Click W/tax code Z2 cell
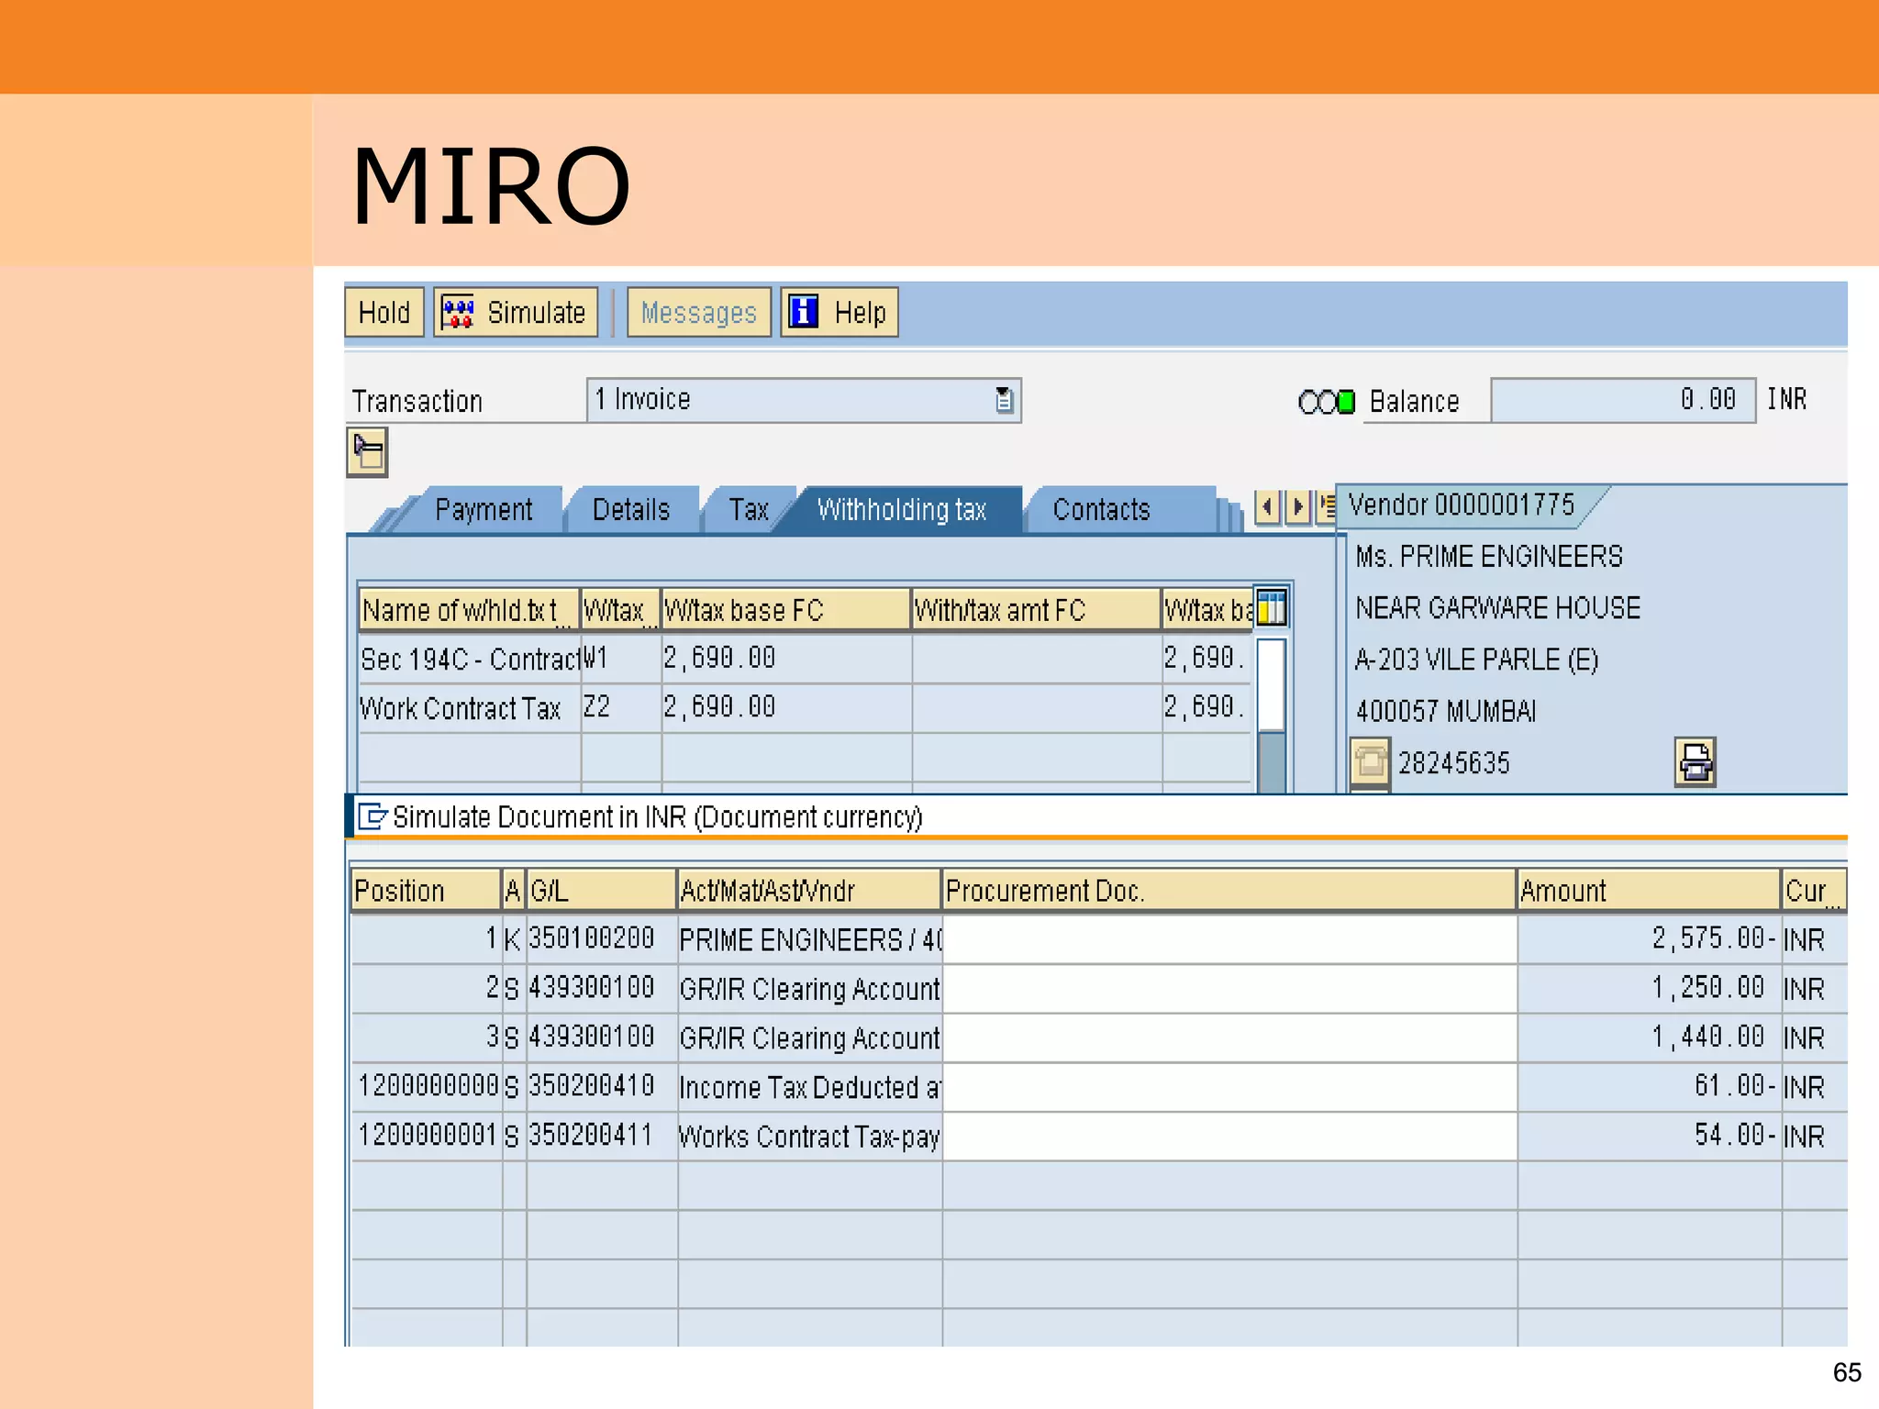1879x1409 pixels. (621, 707)
